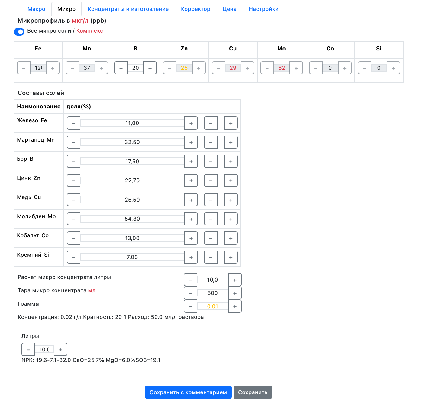Image resolution: width=426 pixels, height=410 pixels.
Task: Decrease the Граммы value
Action: [x=190, y=306]
